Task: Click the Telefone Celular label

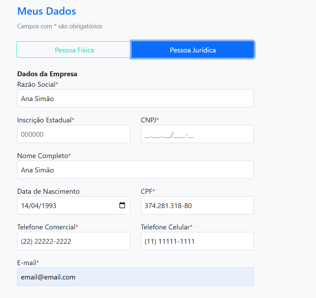Action: click(165, 227)
